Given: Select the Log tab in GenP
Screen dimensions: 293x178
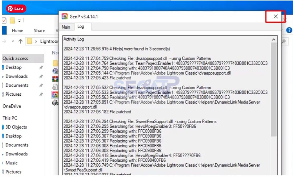Looking at the screenshot, I should [81, 27].
